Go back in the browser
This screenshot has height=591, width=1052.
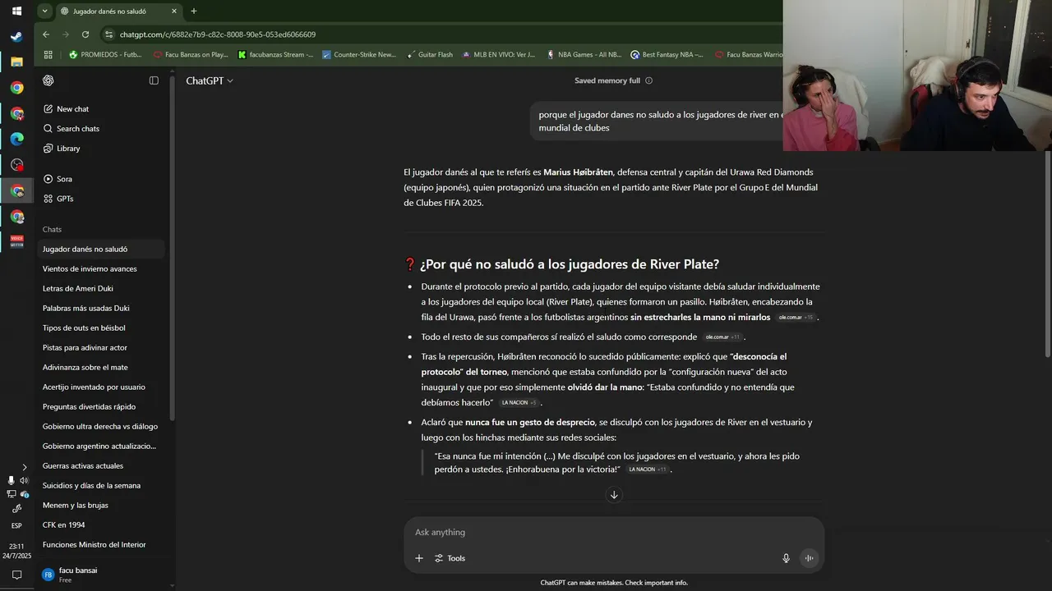pyautogui.click(x=46, y=34)
